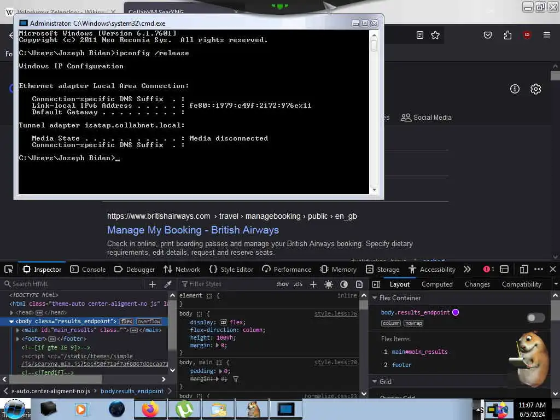Select iframe target document icon
Screen dimensions: 560x420
[504, 269]
